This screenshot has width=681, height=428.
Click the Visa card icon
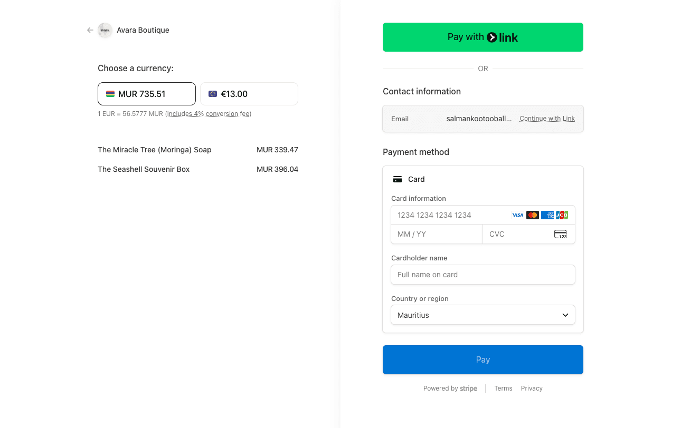pyautogui.click(x=517, y=215)
